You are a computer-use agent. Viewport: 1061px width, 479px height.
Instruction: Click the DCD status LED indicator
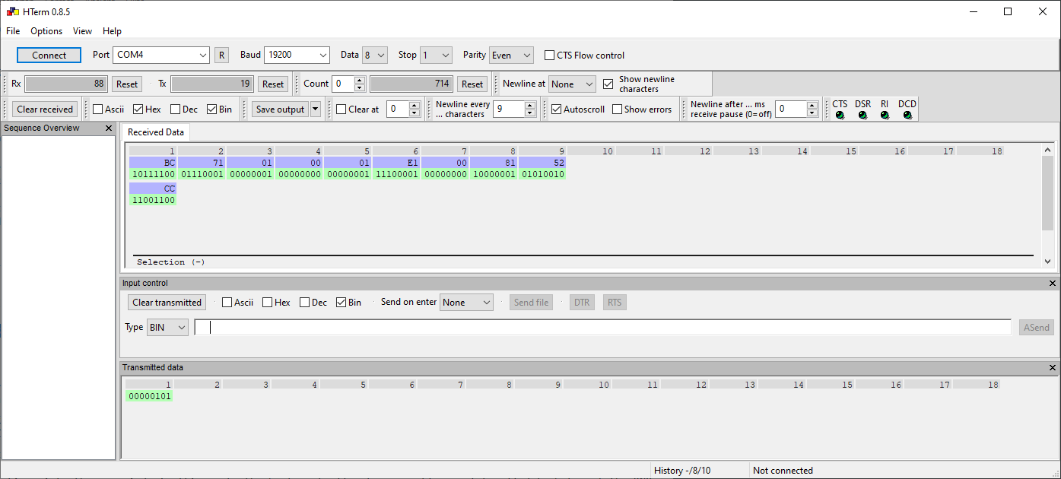(x=907, y=116)
